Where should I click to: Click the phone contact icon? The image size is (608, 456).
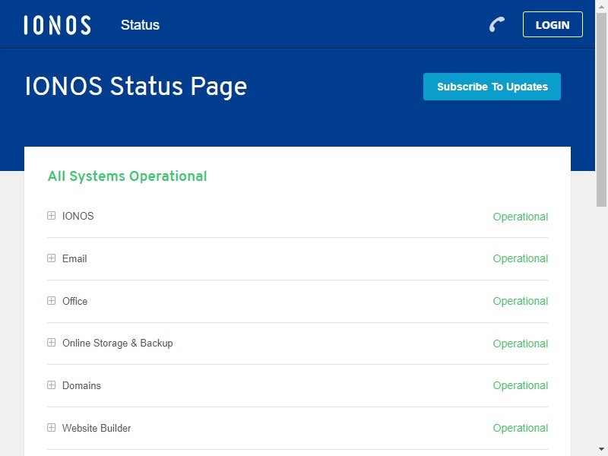coord(497,24)
